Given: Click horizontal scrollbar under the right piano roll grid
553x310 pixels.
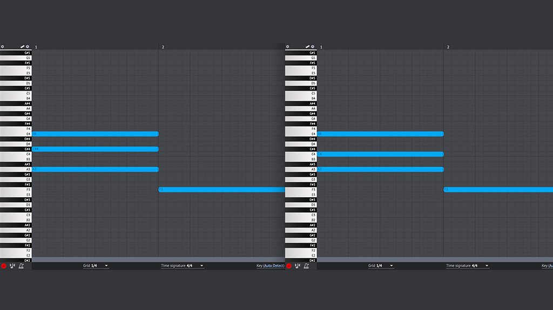Looking at the screenshot, I should point(435,260).
